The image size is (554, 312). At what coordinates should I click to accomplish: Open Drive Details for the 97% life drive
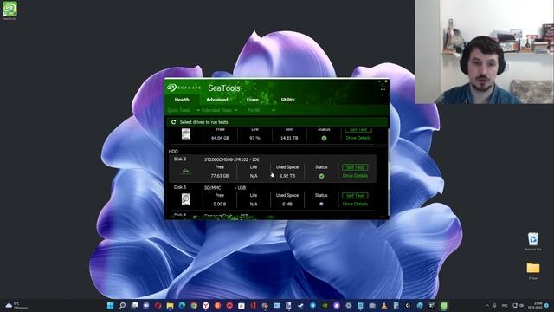click(358, 138)
